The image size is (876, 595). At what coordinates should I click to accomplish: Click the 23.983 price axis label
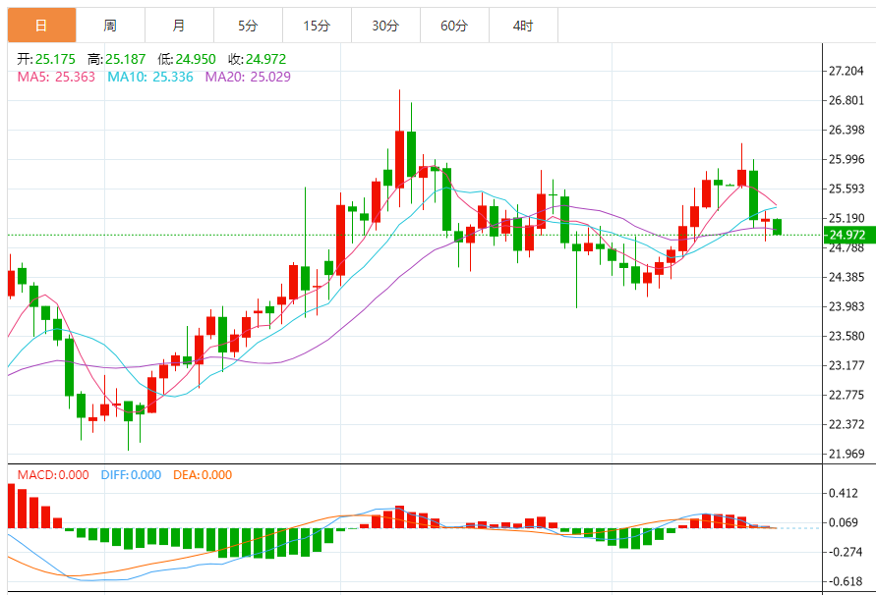(x=846, y=306)
